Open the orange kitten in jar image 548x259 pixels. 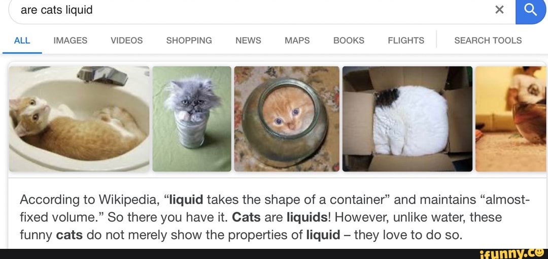[x=287, y=119]
